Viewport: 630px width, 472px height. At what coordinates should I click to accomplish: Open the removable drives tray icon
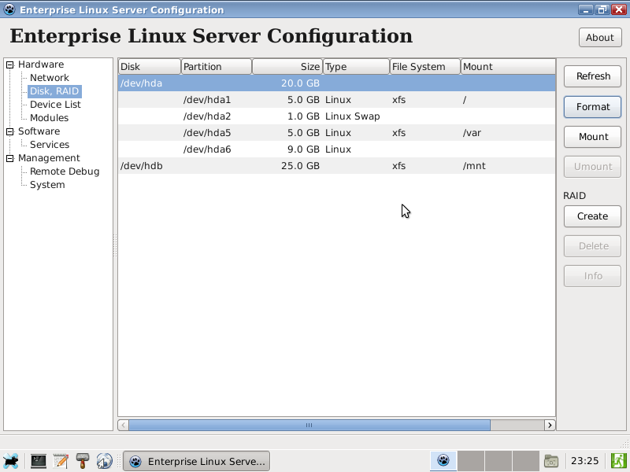click(x=551, y=461)
